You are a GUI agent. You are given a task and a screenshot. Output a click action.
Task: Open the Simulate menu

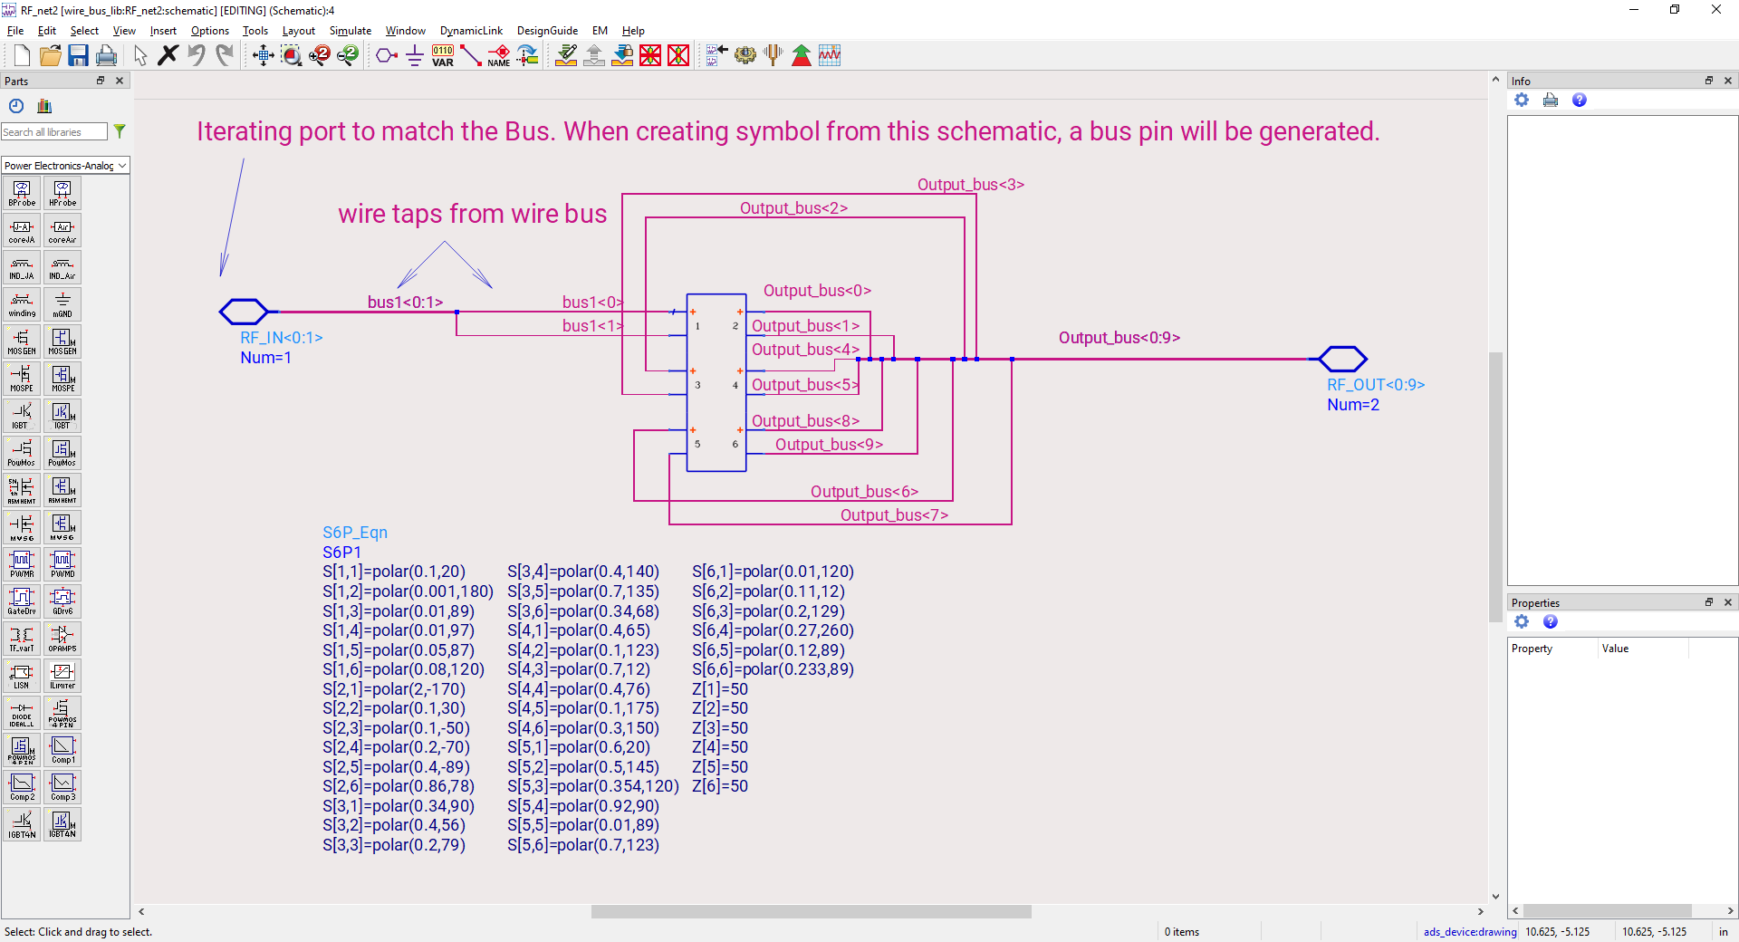350,31
